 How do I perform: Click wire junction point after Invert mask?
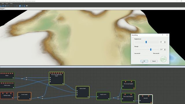click(38, 98)
